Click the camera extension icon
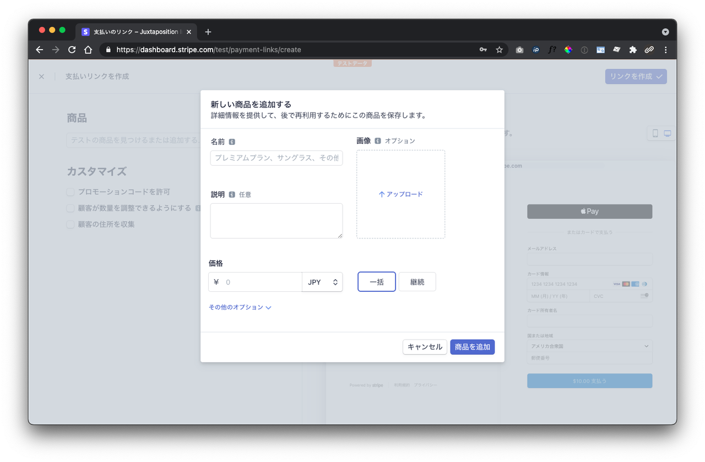 pyautogui.click(x=519, y=50)
